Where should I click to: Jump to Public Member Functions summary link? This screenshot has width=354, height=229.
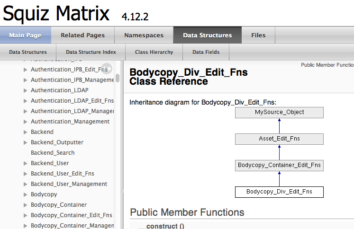(x=327, y=65)
